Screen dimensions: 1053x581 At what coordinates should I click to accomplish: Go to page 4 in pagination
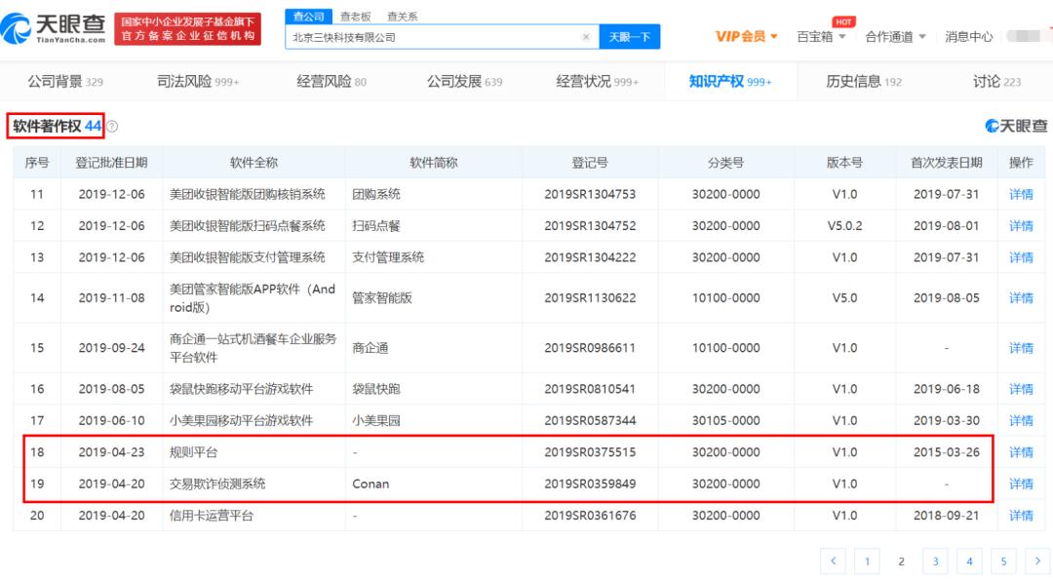[969, 561]
